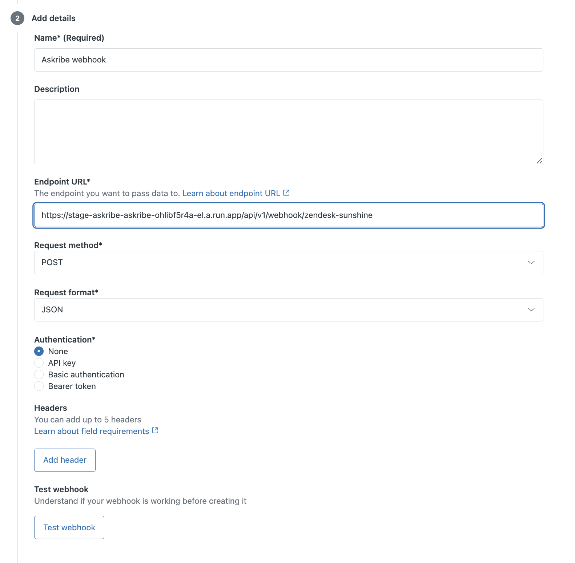Open Learn about endpoint URL link
The height and width of the screenshot is (563, 575).
click(x=231, y=193)
